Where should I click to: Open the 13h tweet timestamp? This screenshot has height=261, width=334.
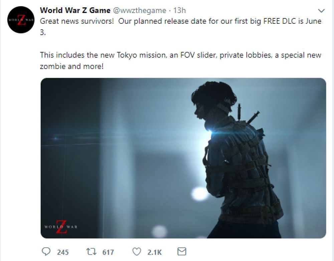click(179, 10)
